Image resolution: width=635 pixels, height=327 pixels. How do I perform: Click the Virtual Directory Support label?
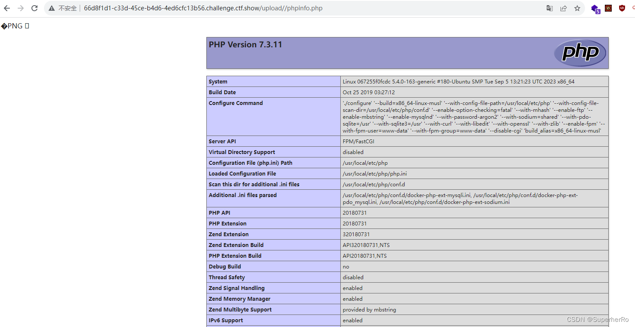pyautogui.click(x=242, y=152)
